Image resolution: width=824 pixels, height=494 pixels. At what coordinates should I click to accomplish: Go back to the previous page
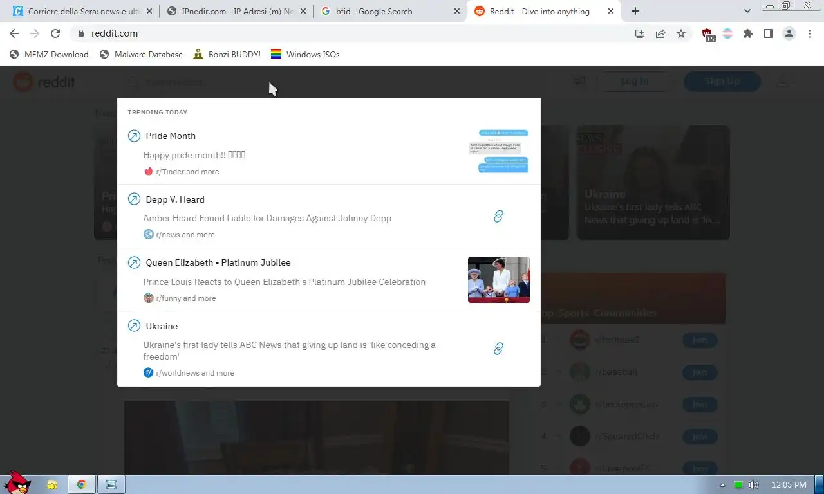(x=14, y=33)
